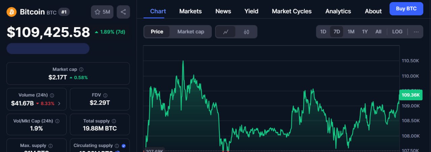Click the price range progress bar
Screen dimensions: 431x152
(48, 49)
